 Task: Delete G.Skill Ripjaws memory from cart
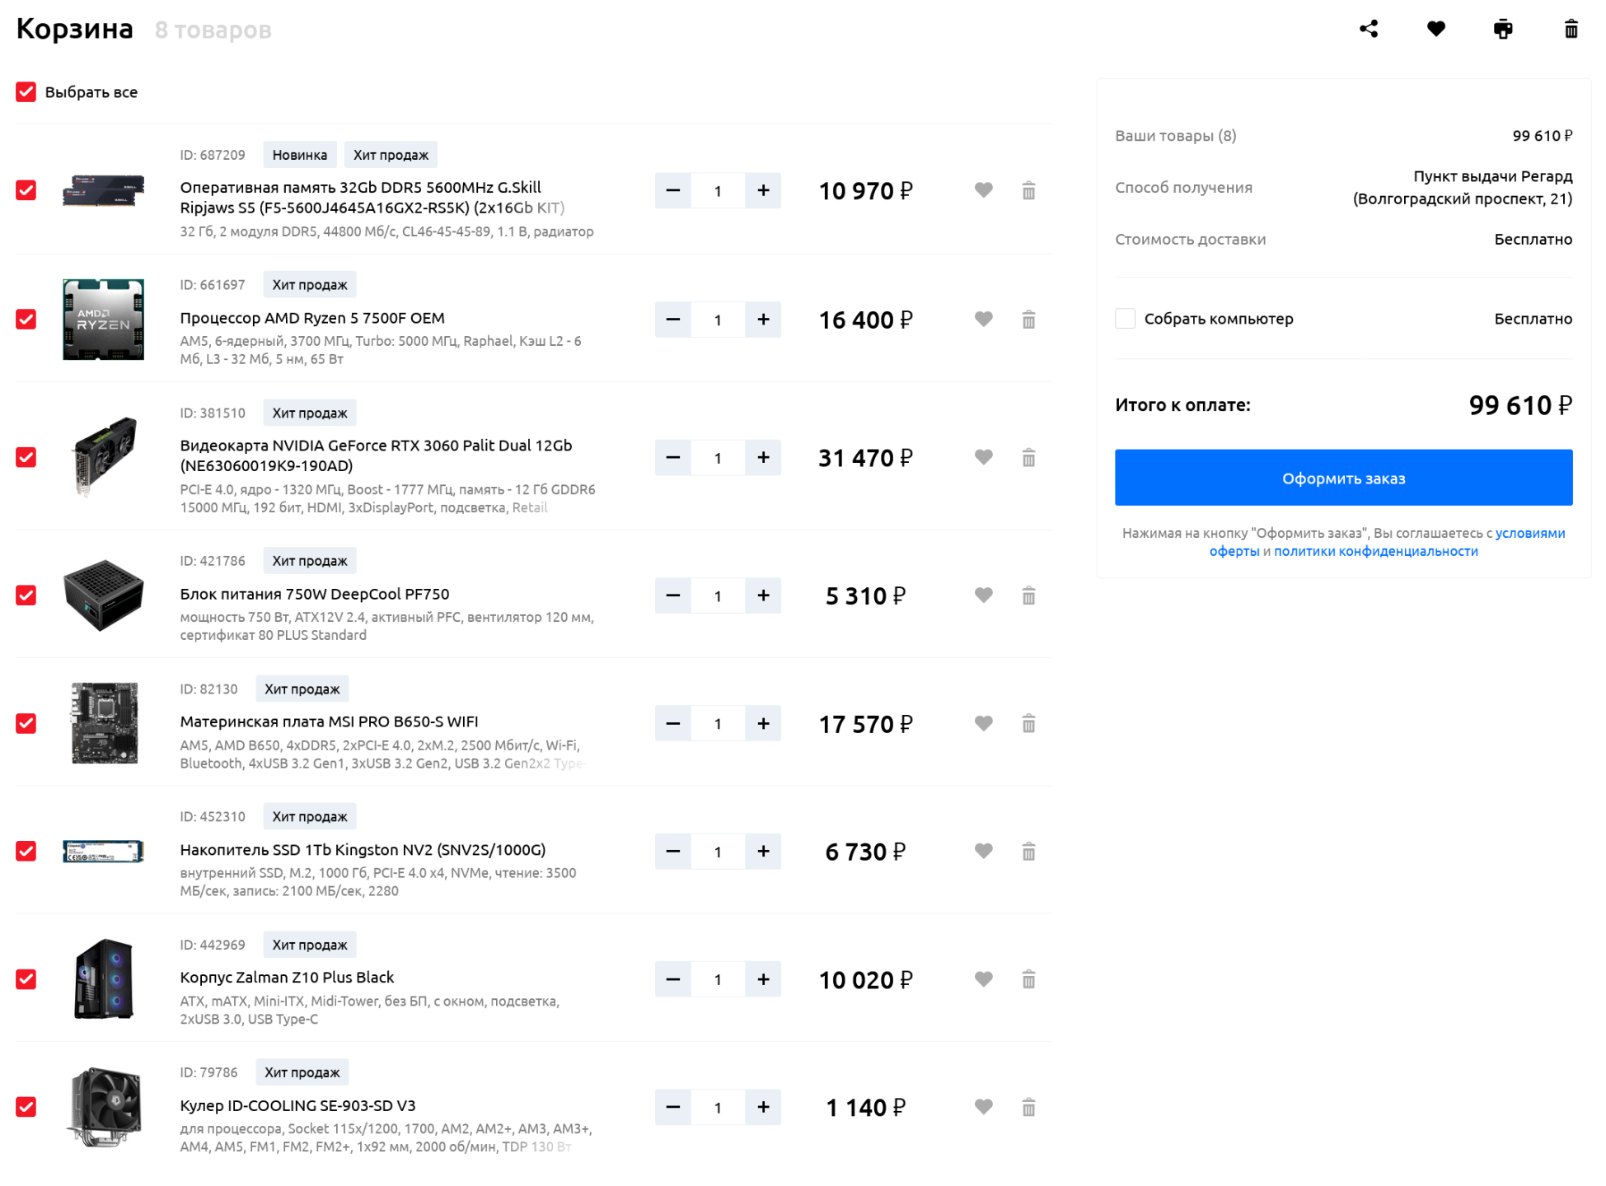1028,190
